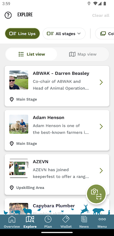Tap the camera scan floating button
The image size is (114, 236).
(x=96, y=194)
